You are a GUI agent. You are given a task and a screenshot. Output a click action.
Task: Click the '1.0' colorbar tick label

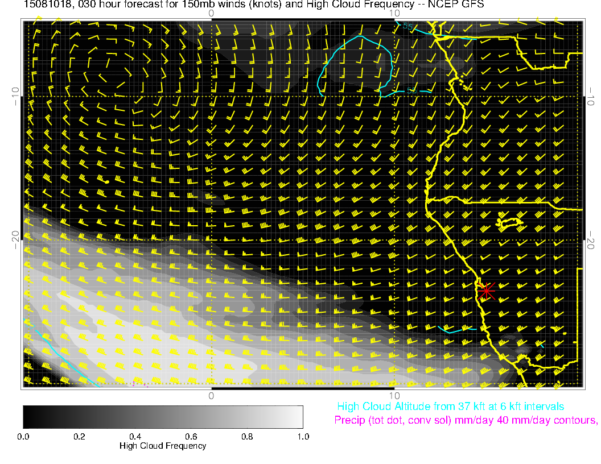(x=303, y=437)
